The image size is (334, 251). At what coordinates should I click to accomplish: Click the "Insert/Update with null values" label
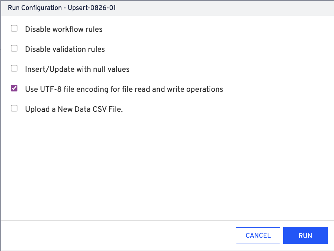77,69
